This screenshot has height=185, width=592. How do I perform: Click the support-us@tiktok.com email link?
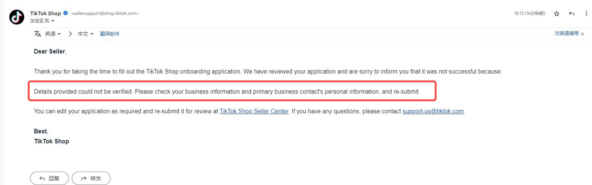pyautogui.click(x=433, y=111)
